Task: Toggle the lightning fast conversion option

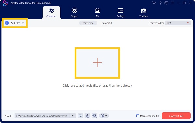Action: tap(87, 116)
